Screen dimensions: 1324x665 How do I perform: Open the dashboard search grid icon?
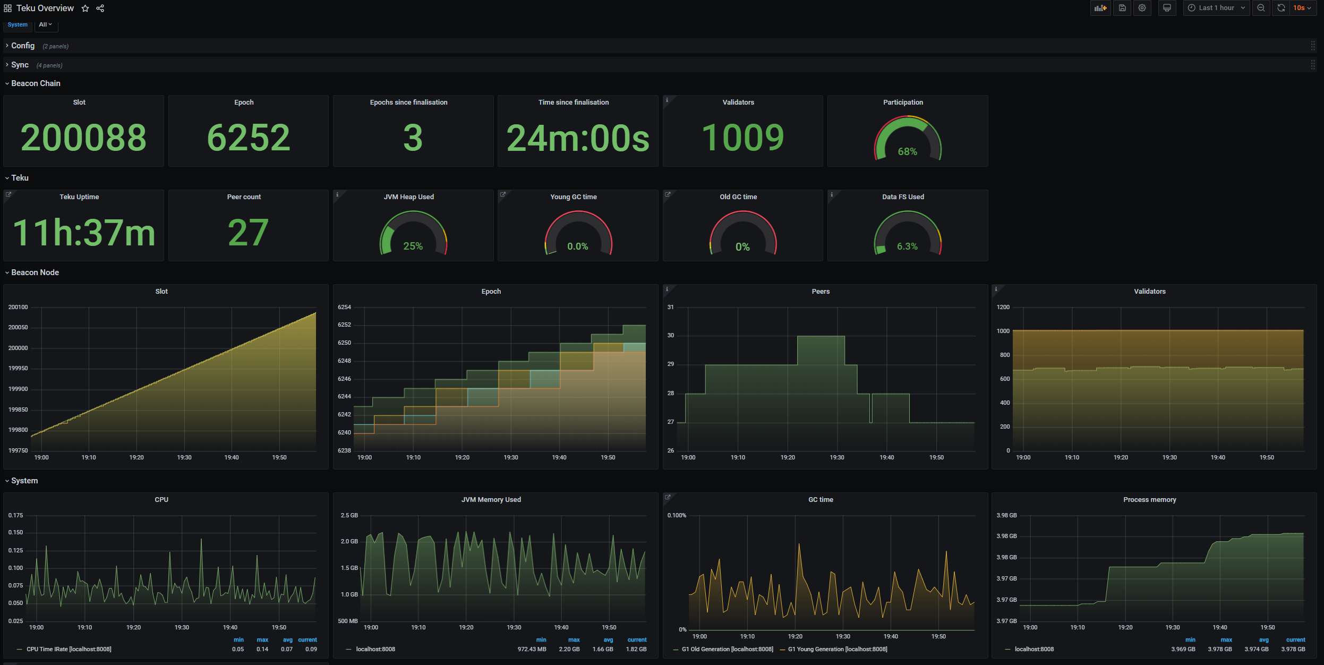[7, 8]
